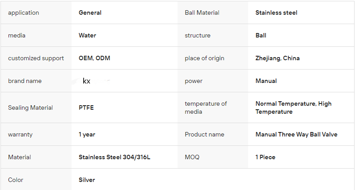Click the 'Ball Material' label
This screenshot has height=190, width=355.
(x=202, y=12)
